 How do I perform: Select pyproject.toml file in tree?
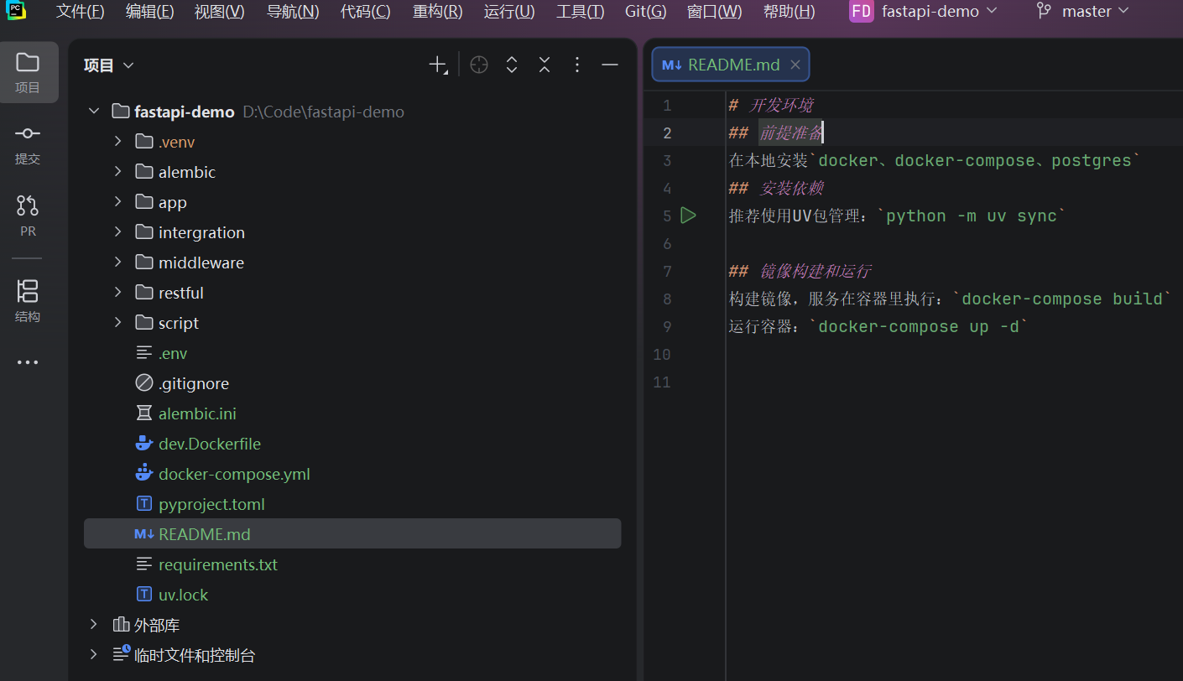click(x=211, y=504)
